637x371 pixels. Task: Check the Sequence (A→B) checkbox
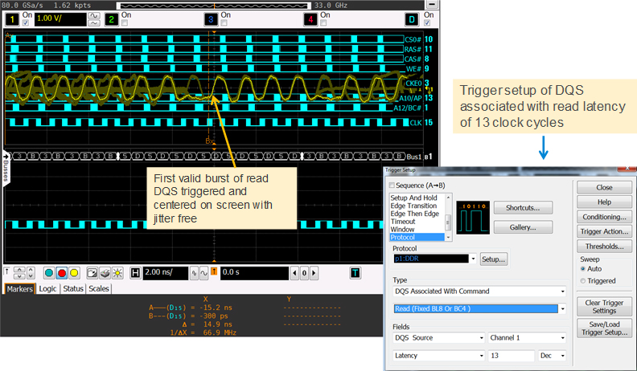click(392, 185)
